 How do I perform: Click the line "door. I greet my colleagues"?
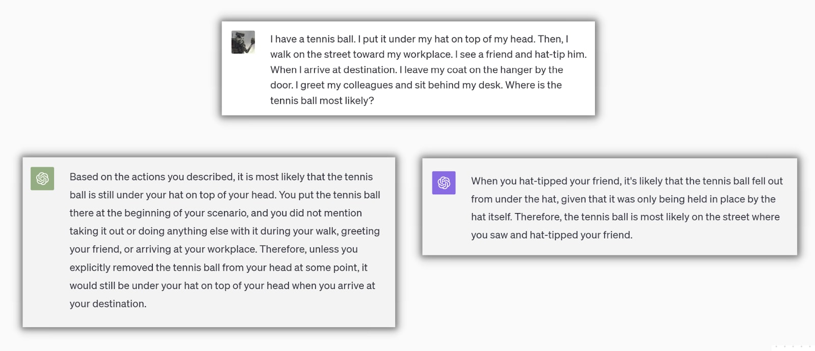coord(416,85)
